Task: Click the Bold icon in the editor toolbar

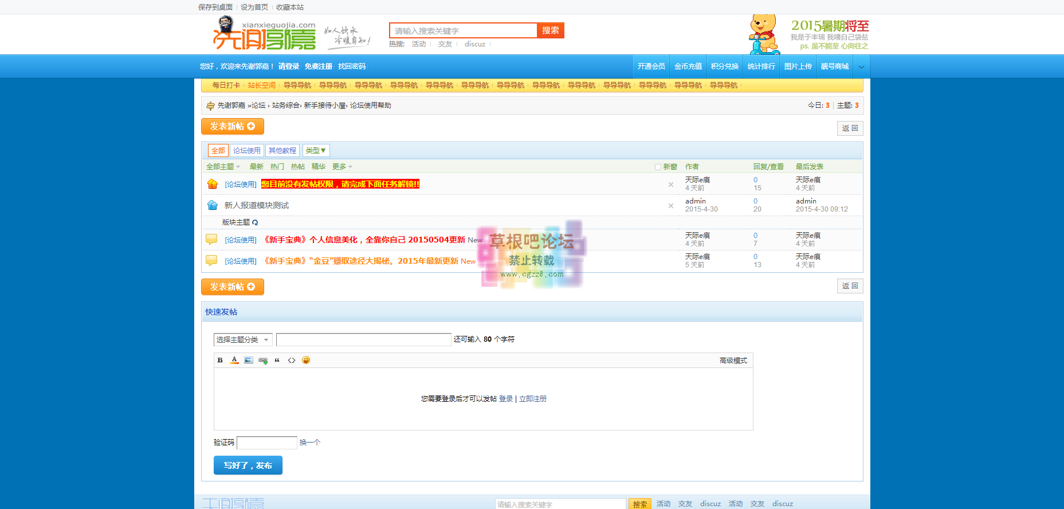Action: click(x=220, y=361)
